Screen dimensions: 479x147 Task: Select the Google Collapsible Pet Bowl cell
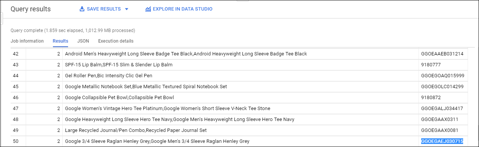pos(240,98)
